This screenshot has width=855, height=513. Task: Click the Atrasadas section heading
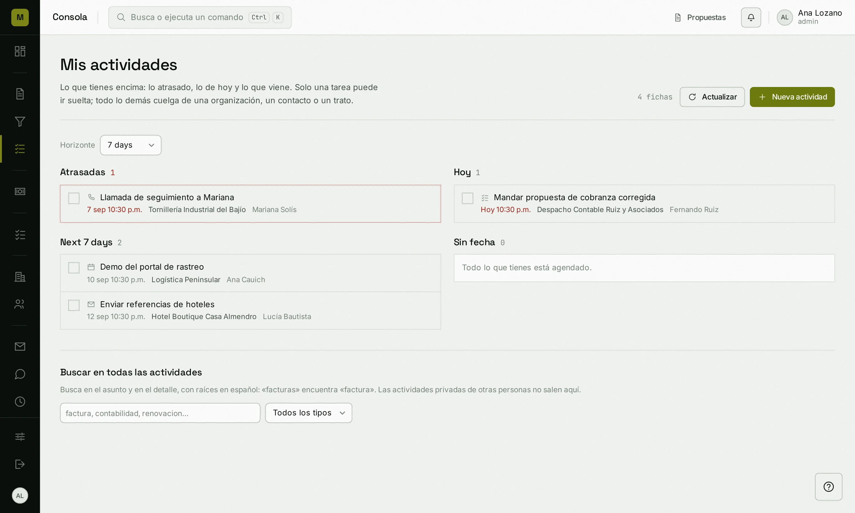click(x=83, y=172)
